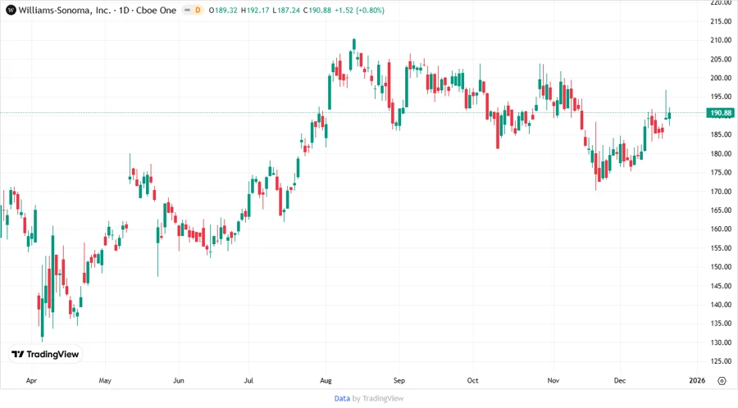
Task: Click the 215.00 price scale label
Action: (x=721, y=21)
